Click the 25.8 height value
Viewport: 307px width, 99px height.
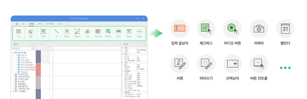pos(138,65)
